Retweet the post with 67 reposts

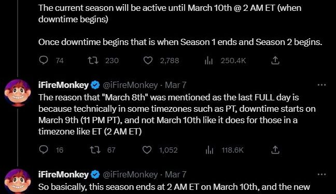[x=95, y=150]
